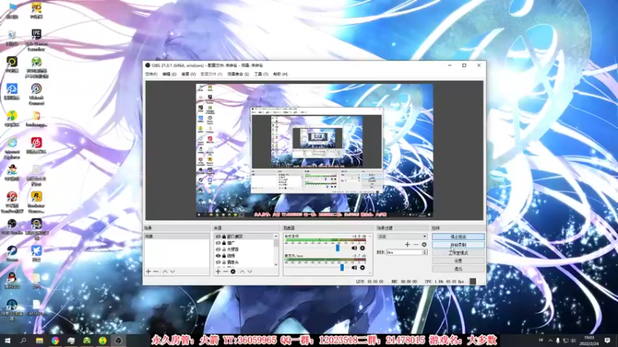Viewport: 618px width, 347px height.
Task: Open the 编辑(E) menu
Action: coord(169,74)
